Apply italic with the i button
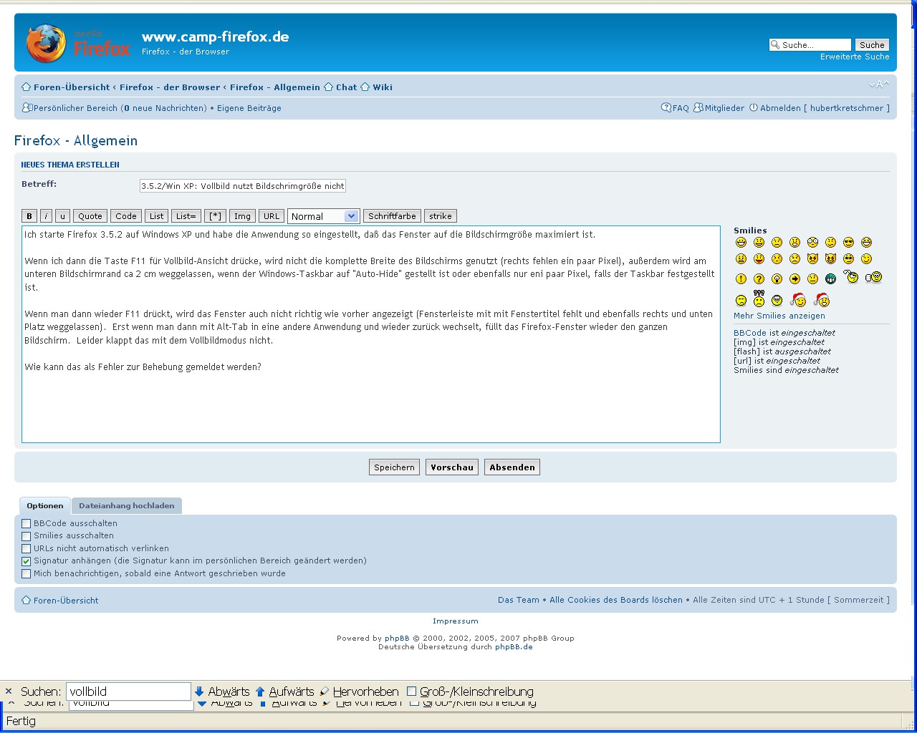917x733 pixels. [x=46, y=216]
